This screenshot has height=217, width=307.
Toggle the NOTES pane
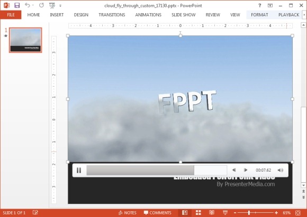[x=128, y=213]
